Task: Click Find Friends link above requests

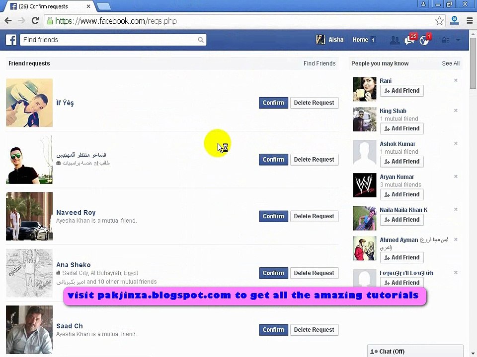Action: click(x=319, y=63)
